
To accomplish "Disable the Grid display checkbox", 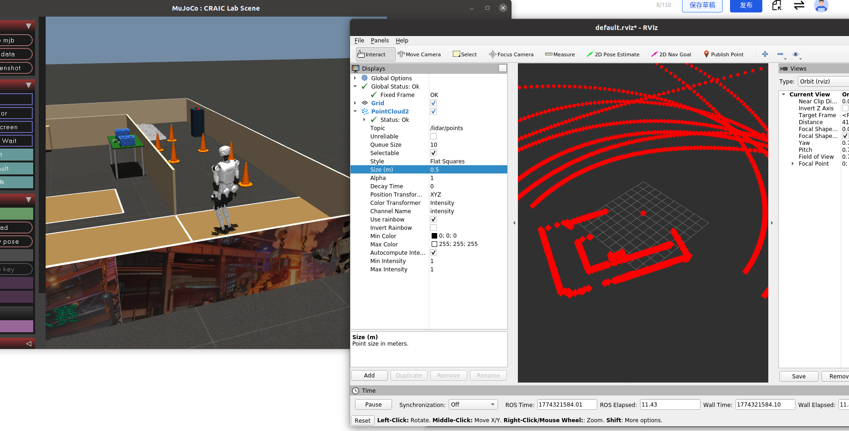I will pyautogui.click(x=433, y=103).
